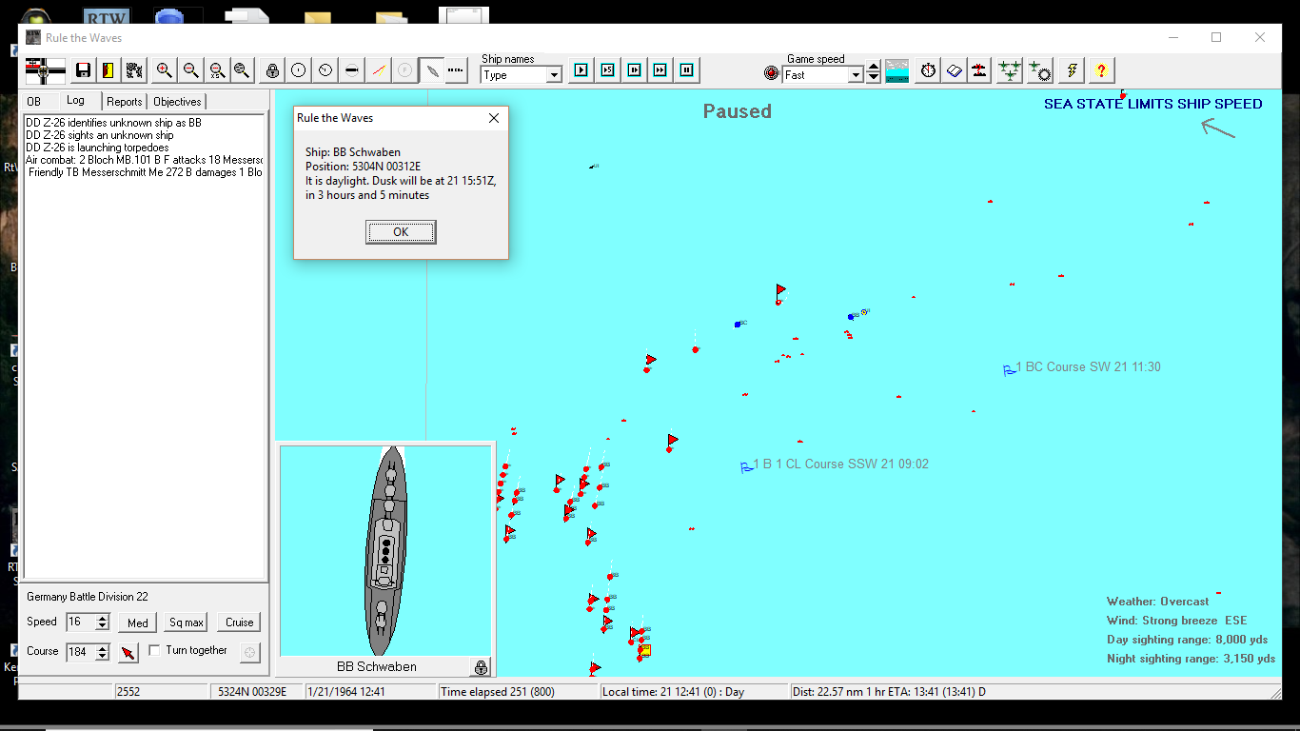Click the greyed target icon beside Turn together
1300x731 pixels.
coord(249,652)
